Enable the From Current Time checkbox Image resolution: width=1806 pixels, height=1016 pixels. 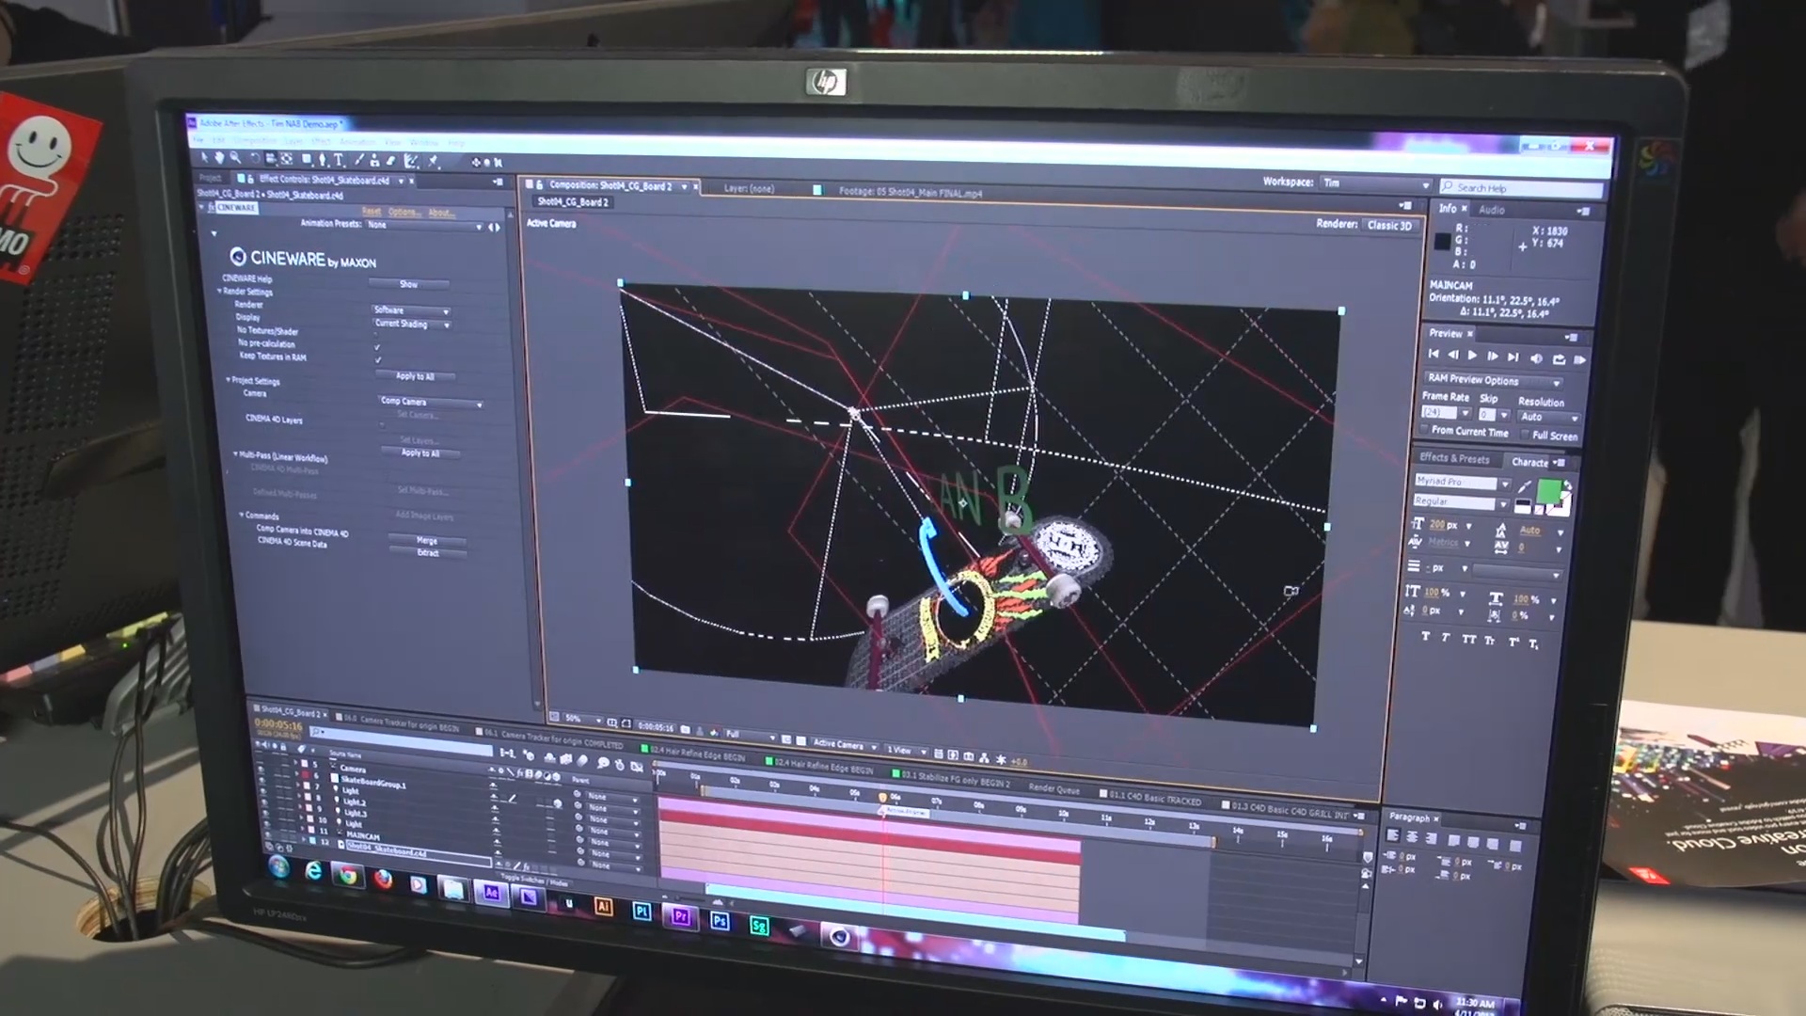(x=1424, y=429)
